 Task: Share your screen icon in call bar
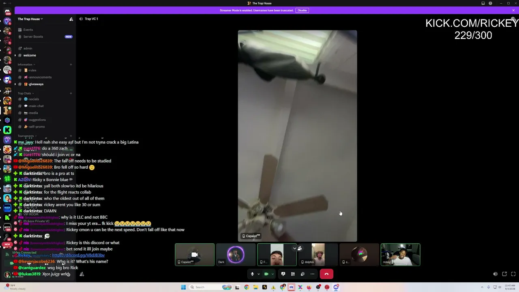(x=283, y=274)
